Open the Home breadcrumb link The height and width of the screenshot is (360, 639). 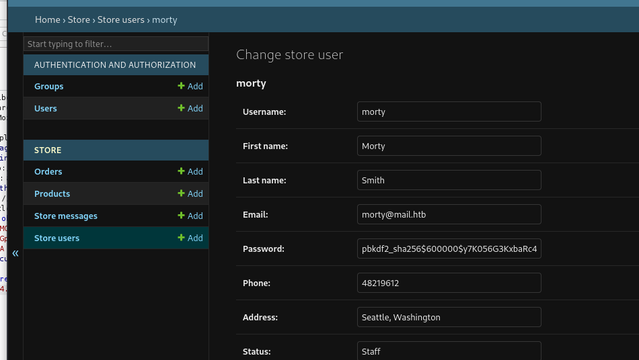pyautogui.click(x=48, y=20)
